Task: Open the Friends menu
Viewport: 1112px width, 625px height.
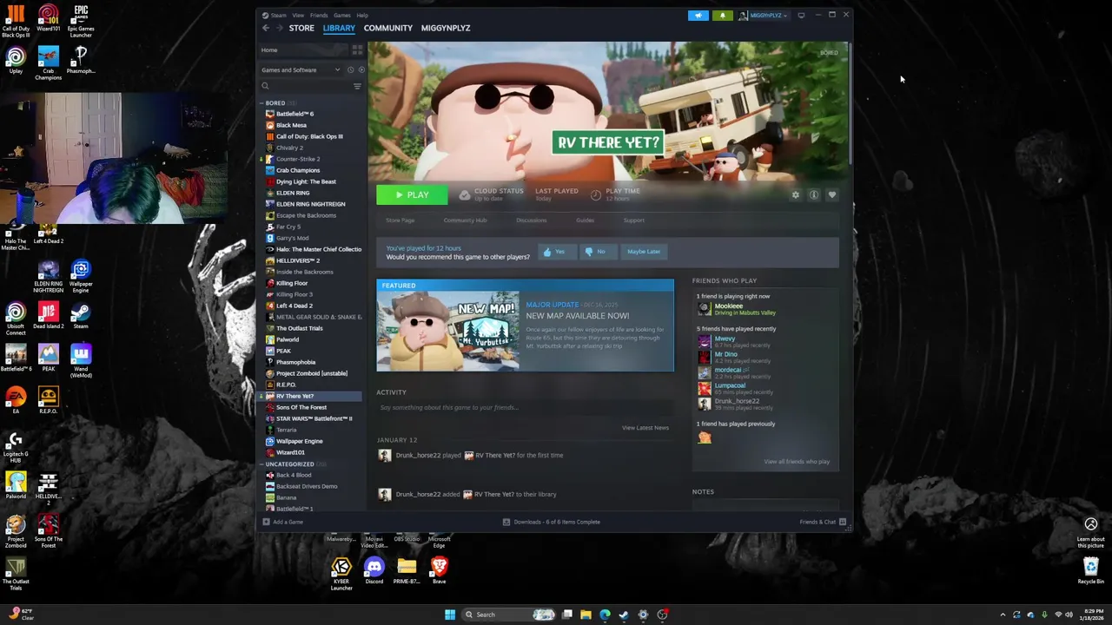Action: (319, 15)
